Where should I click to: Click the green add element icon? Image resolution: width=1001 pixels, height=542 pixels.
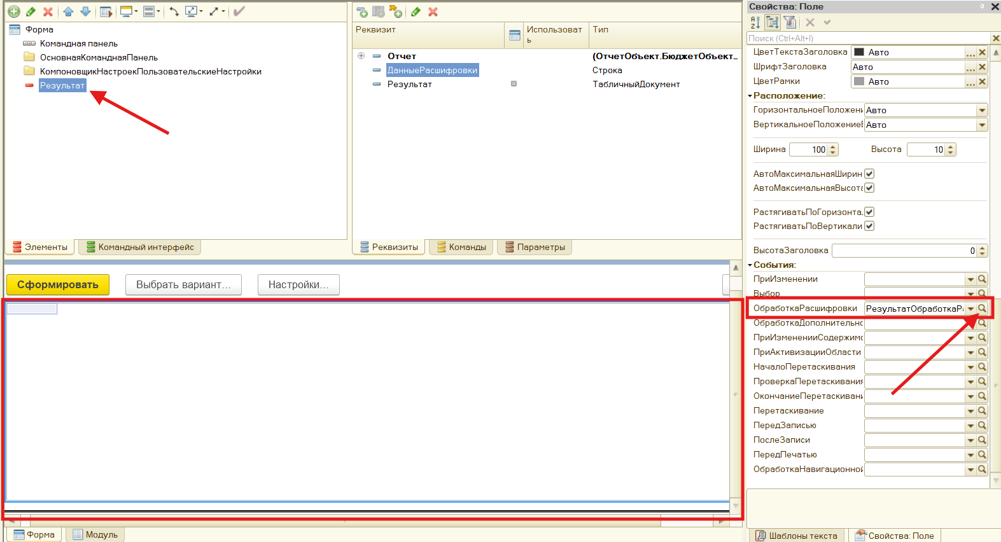pyautogui.click(x=13, y=11)
